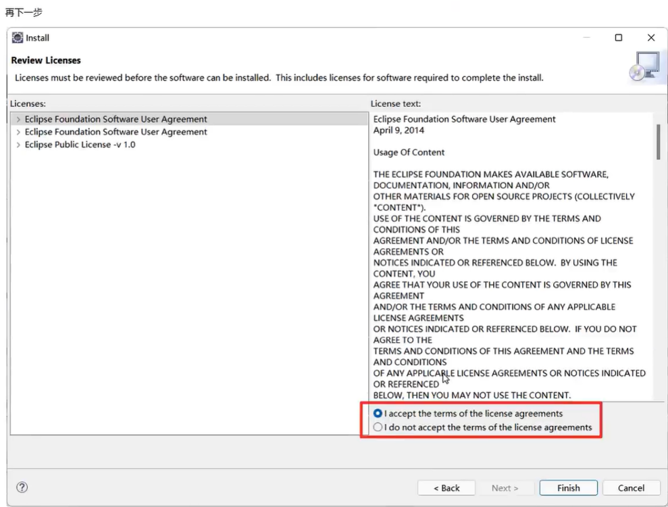
Task: Select "I do not accept the terms" radio
Action: point(378,427)
